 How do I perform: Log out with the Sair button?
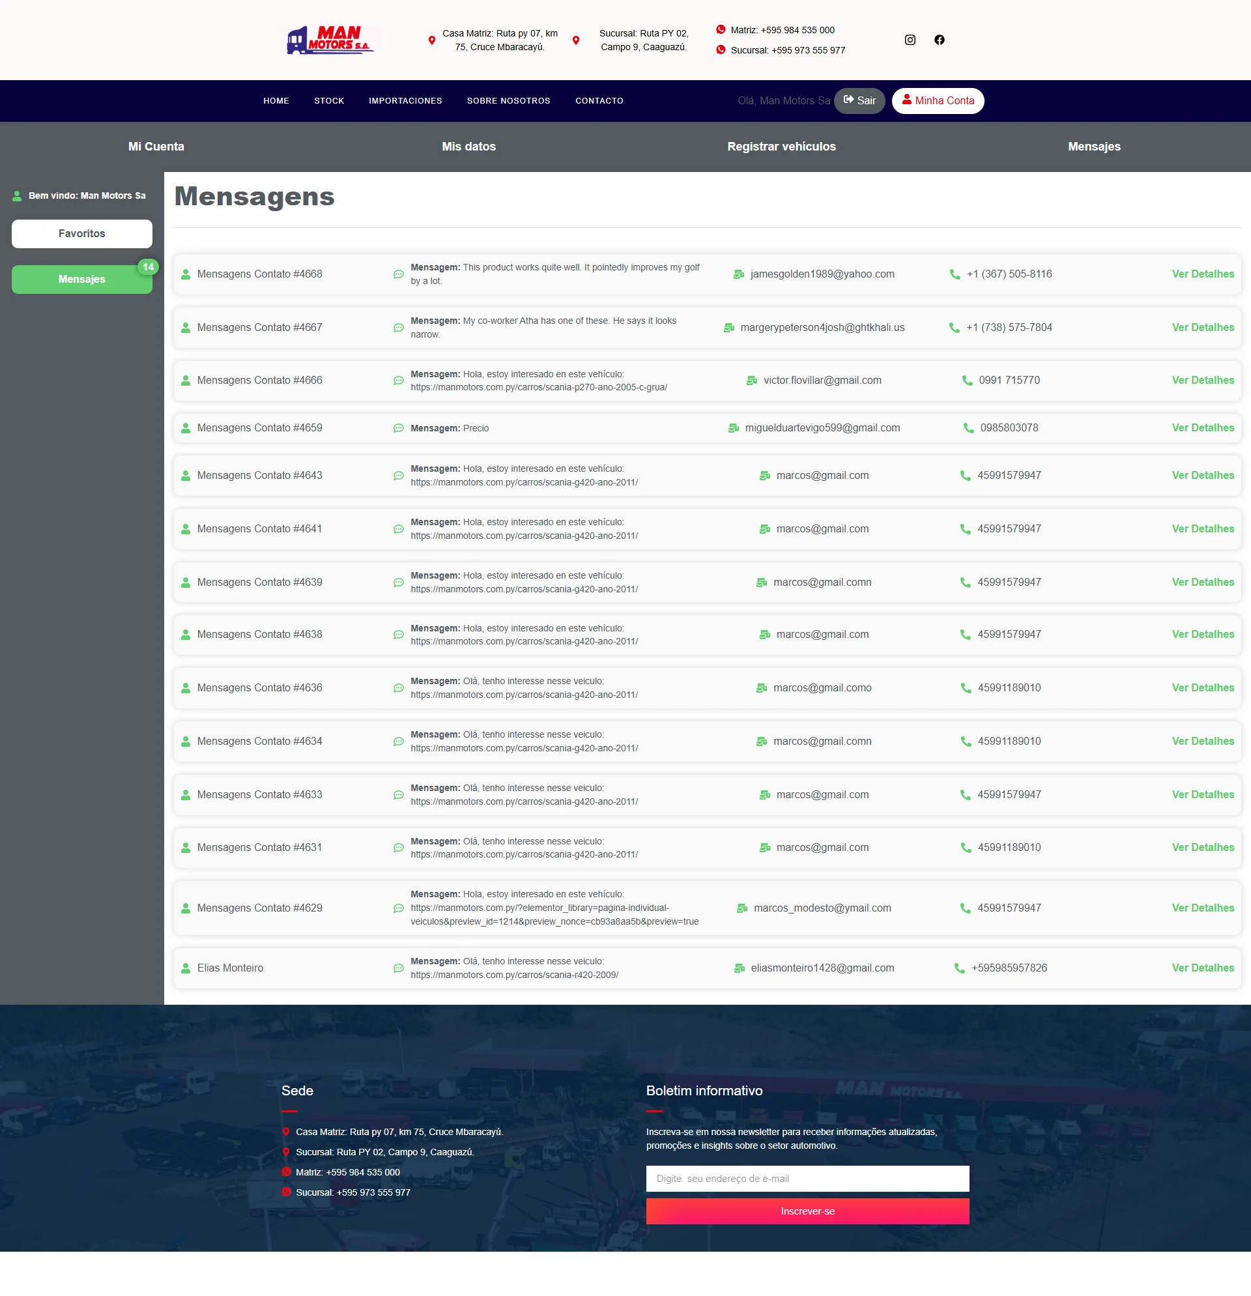coord(859,101)
